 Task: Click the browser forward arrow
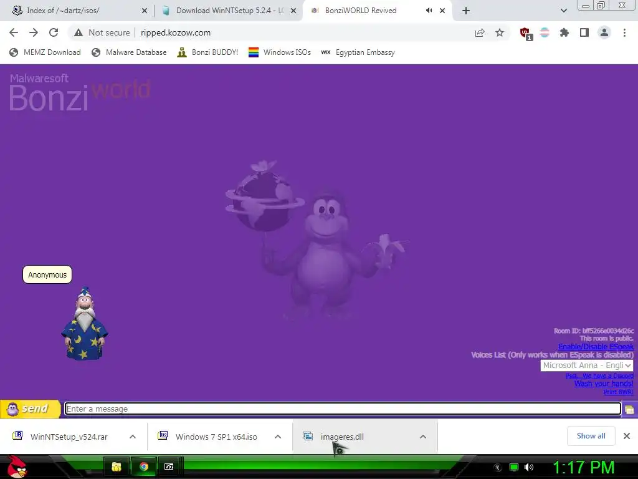pyautogui.click(x=34, y=32)
